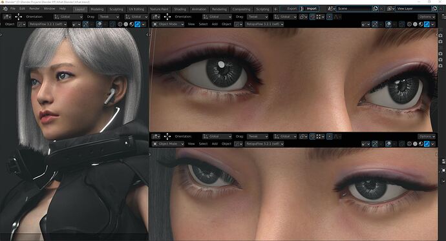Open the View menu in the bottom right viewport
This screenshot has width=446, height=241.
(191, 144)
